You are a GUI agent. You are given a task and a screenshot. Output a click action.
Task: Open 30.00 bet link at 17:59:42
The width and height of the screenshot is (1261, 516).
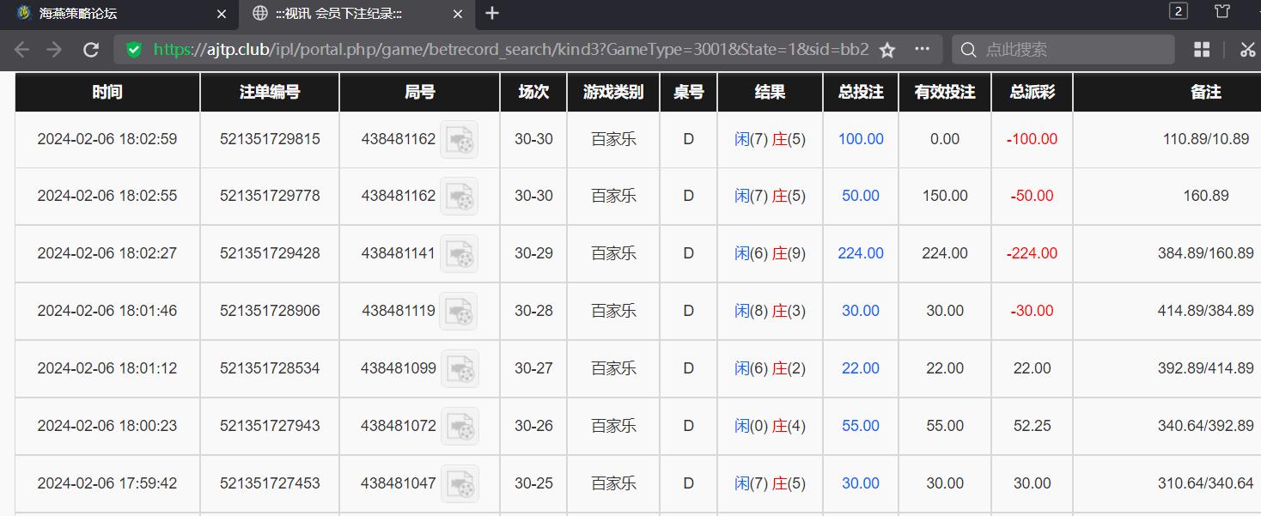[861, 483]
